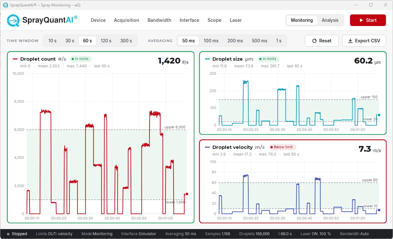Click the reset circular arrow icon

point(314,41)
